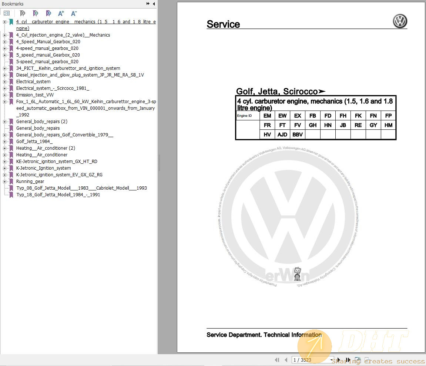Click teal bookmark icon of first entry
This screenshot has width=426, height=366.
tap(11, 22)
